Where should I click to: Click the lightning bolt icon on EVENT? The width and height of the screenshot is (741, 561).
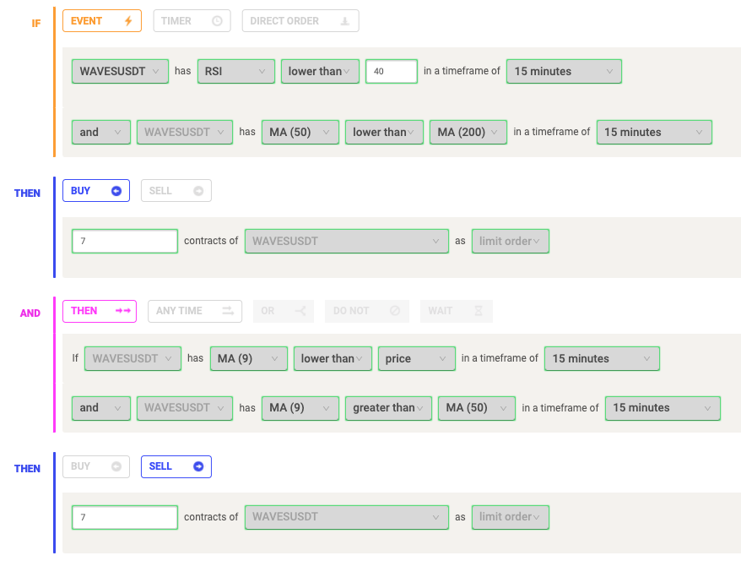128,21
